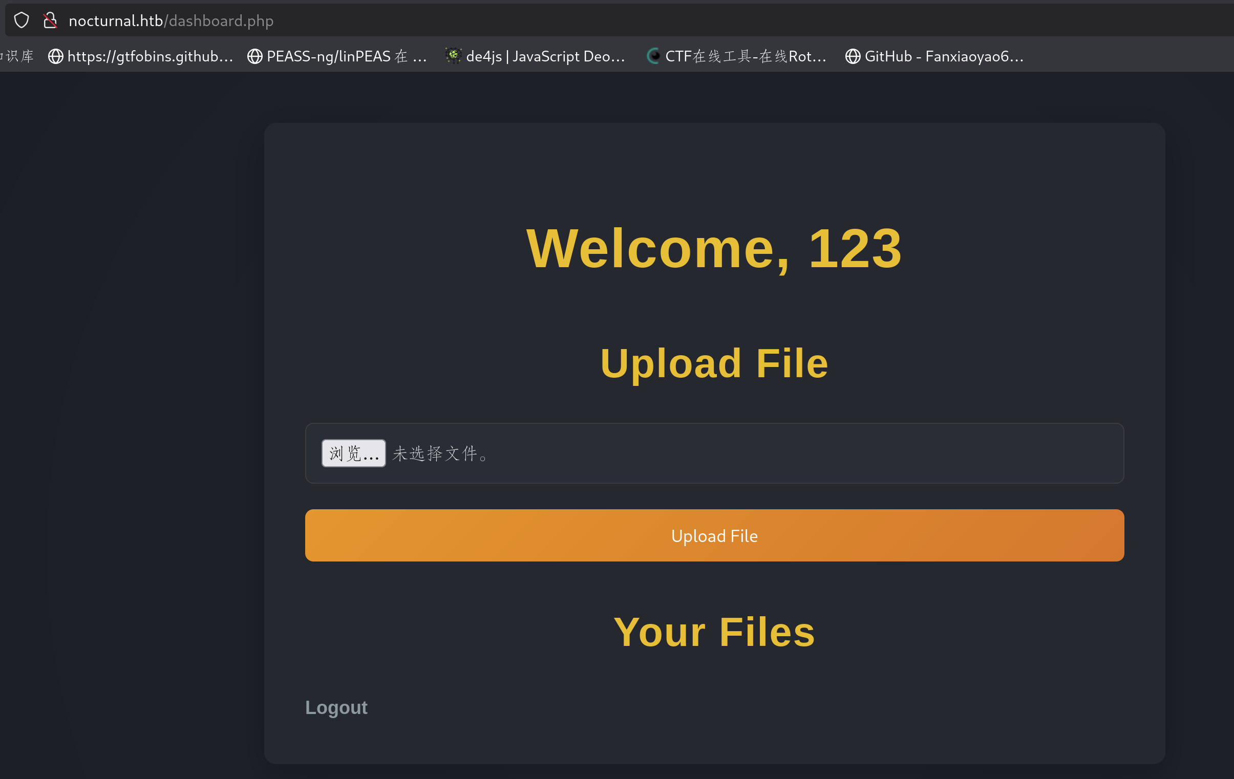
Task: Open the 知识库 bookmark at toolbar edge
Action: tap(18, 56)
